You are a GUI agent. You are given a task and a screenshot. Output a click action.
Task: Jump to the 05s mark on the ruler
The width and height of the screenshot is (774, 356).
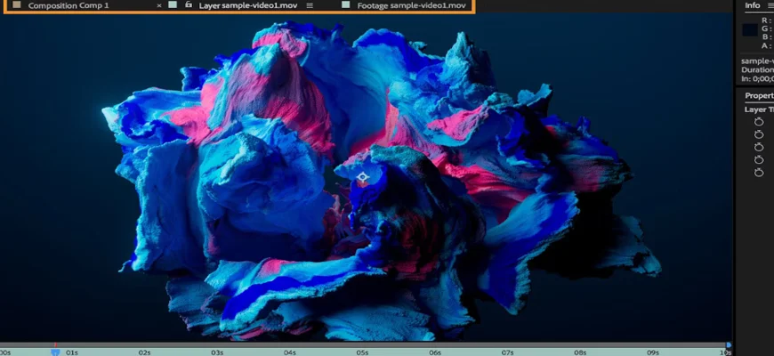click(362, 352)
